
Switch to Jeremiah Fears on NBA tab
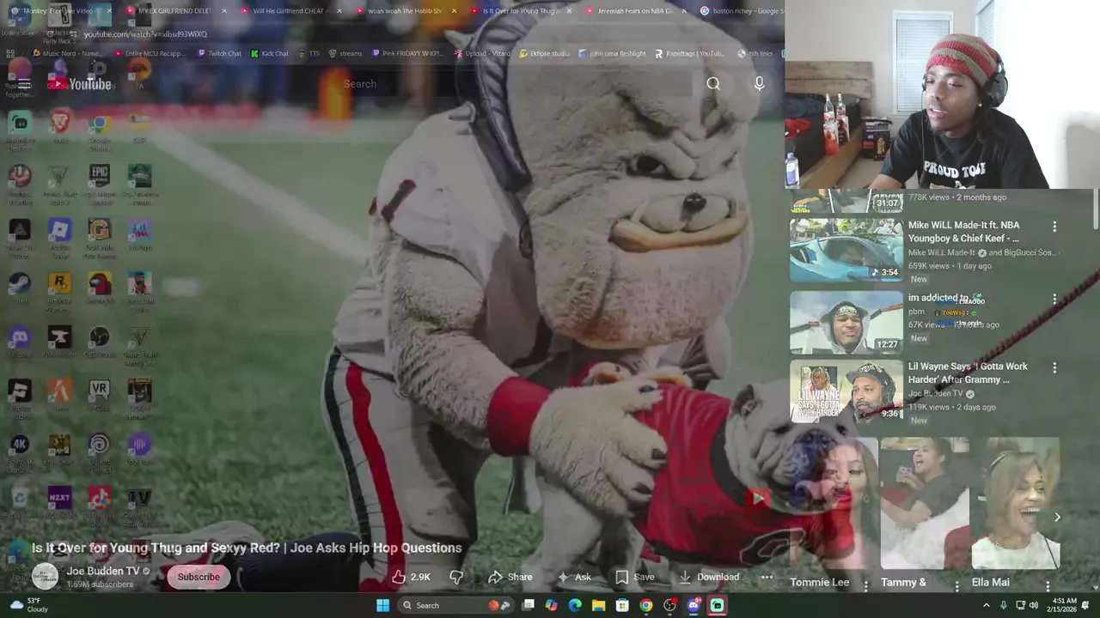(634, 11)
